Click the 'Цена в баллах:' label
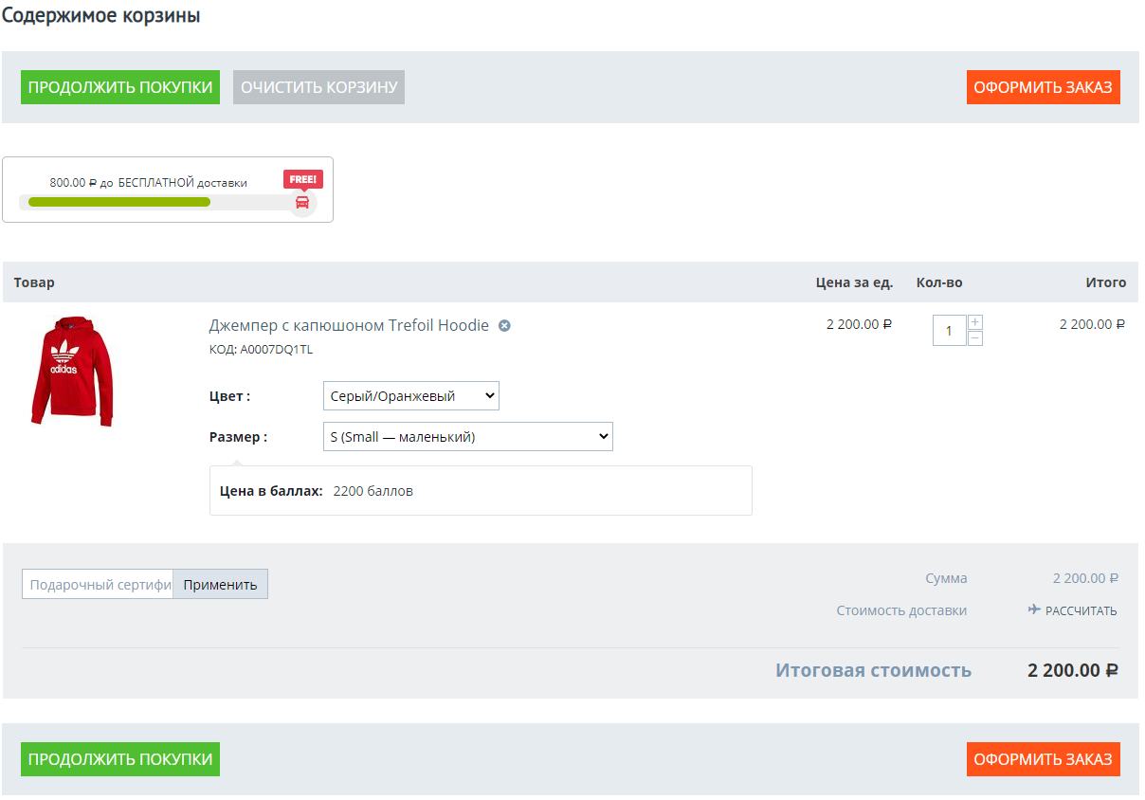This screenshot has height=800, width=1145. pos(271,491)
